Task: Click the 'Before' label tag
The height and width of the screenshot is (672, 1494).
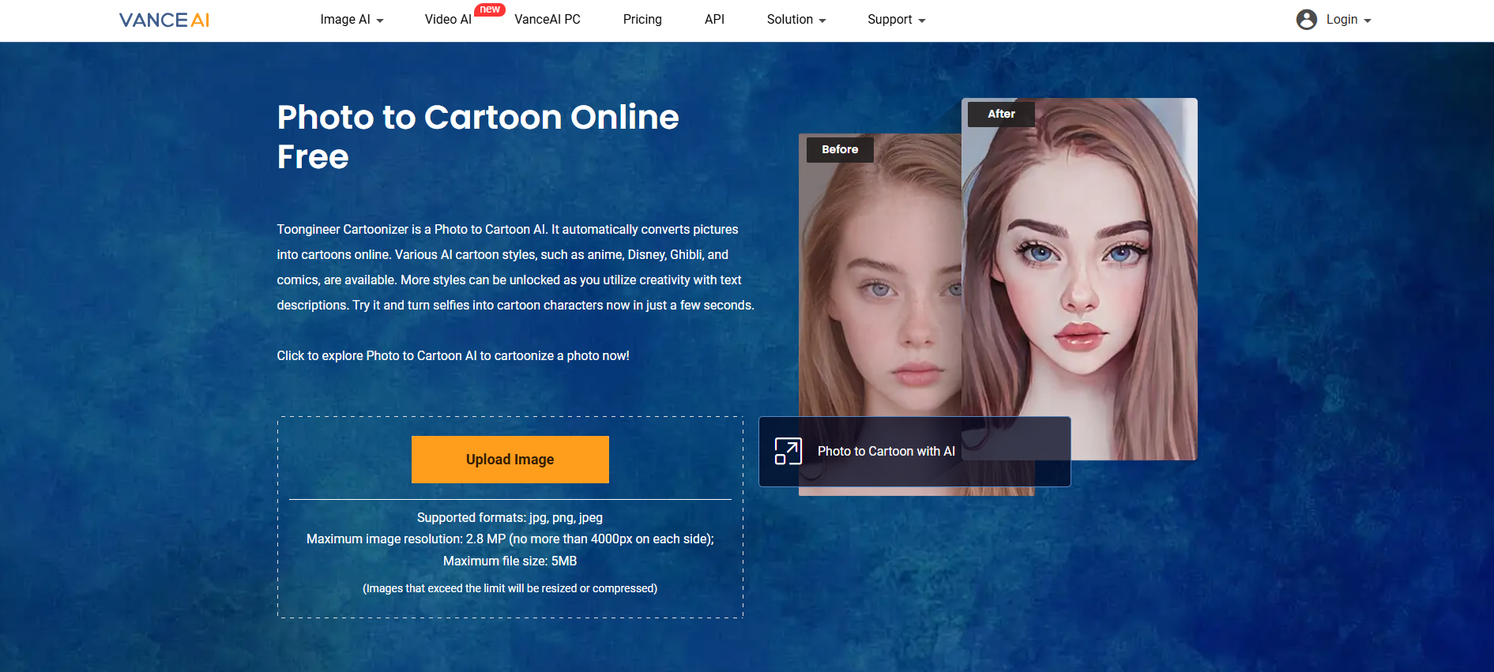Action: point(839,149)
